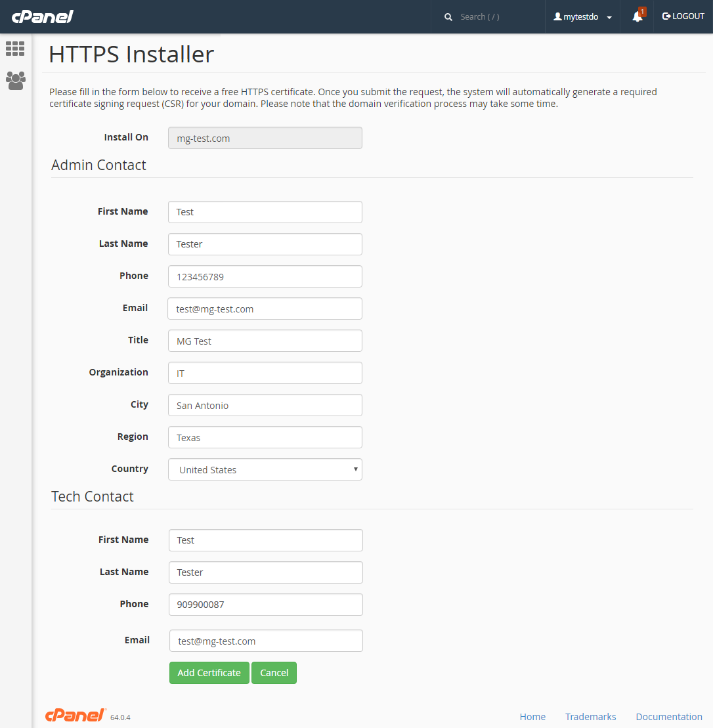Focus the Tech Contact First Name field

coord(266,540)
